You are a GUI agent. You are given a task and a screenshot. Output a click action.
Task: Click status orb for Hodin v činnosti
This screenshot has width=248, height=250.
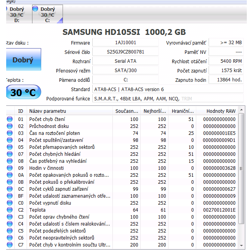pos(10,168)
